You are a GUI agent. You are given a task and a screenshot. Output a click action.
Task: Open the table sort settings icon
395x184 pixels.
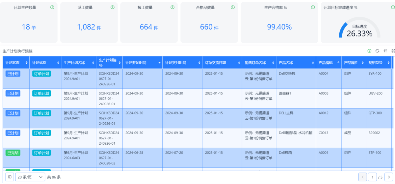tap(385, 51)
